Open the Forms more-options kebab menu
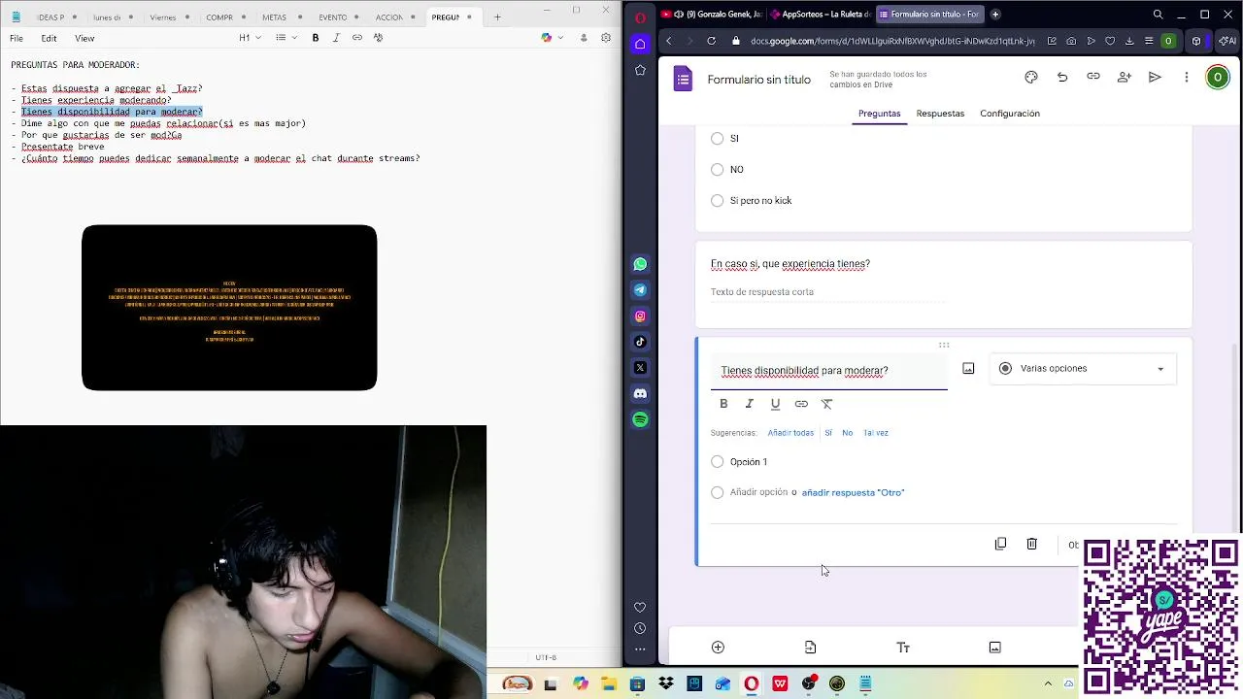 coord(1186,78)
